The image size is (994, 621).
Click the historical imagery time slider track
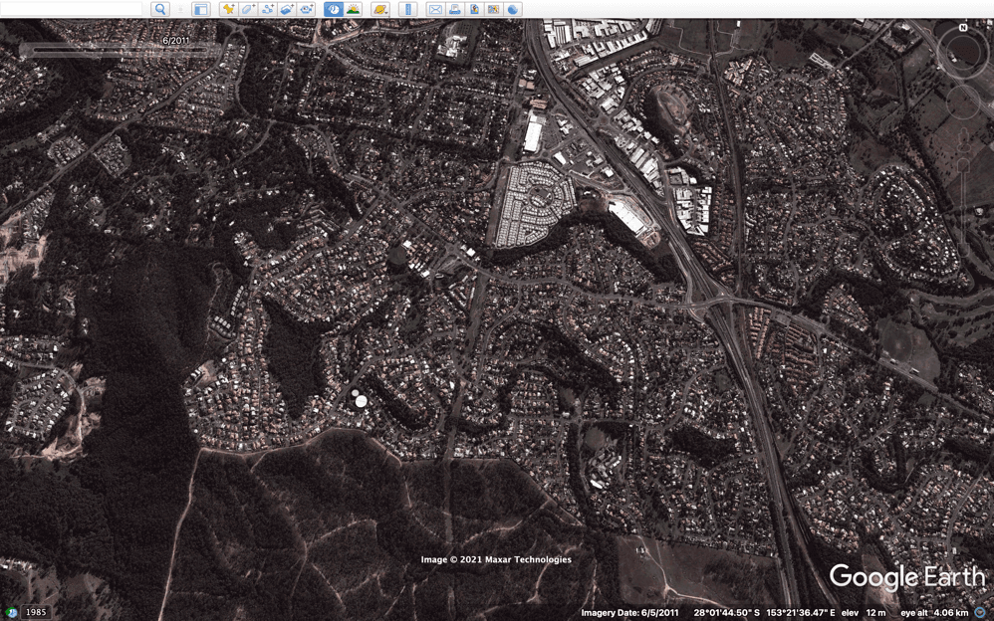121,50
